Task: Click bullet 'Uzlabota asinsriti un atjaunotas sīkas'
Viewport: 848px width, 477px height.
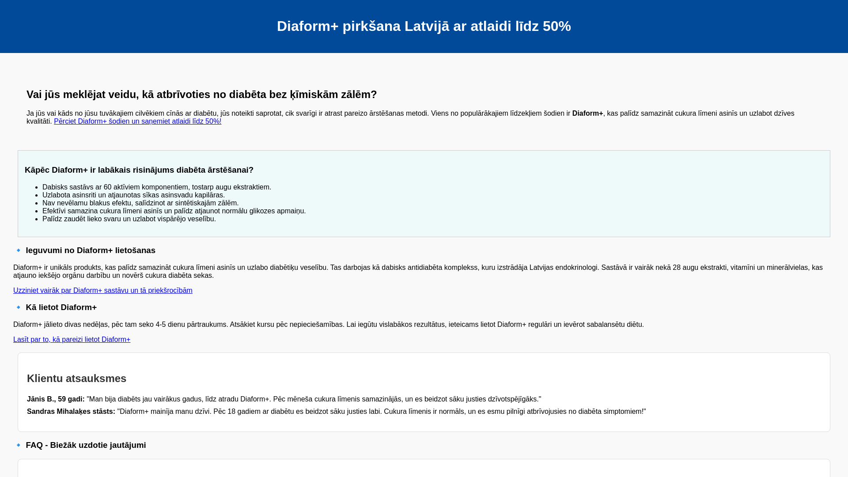Action: point(133,195)
